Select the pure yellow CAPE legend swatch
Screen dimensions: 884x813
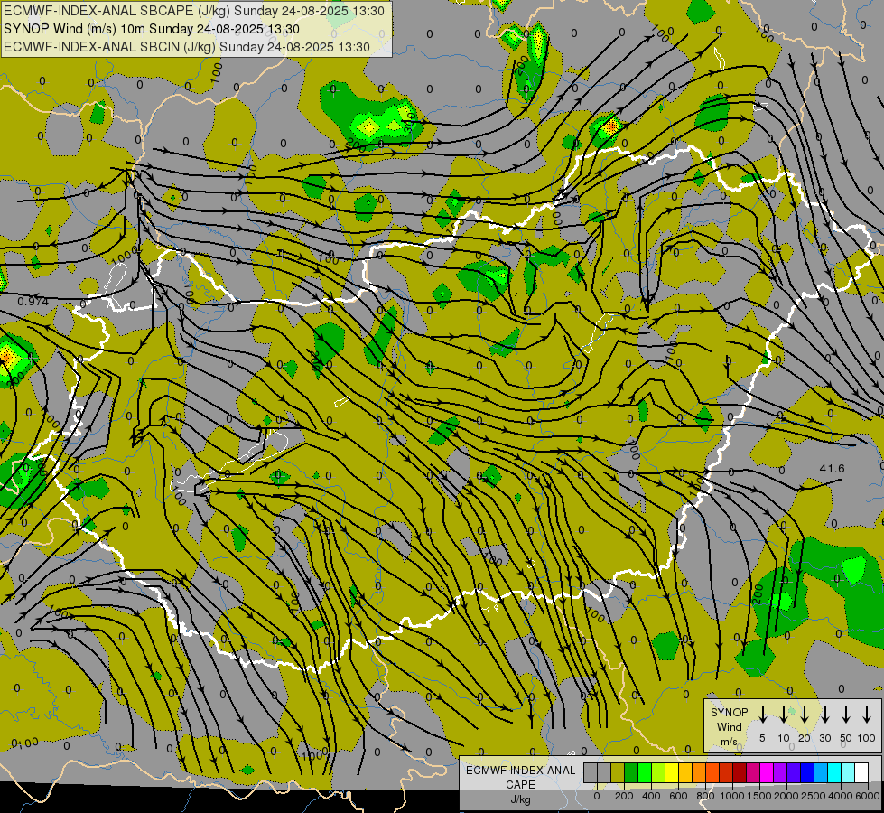672,772
